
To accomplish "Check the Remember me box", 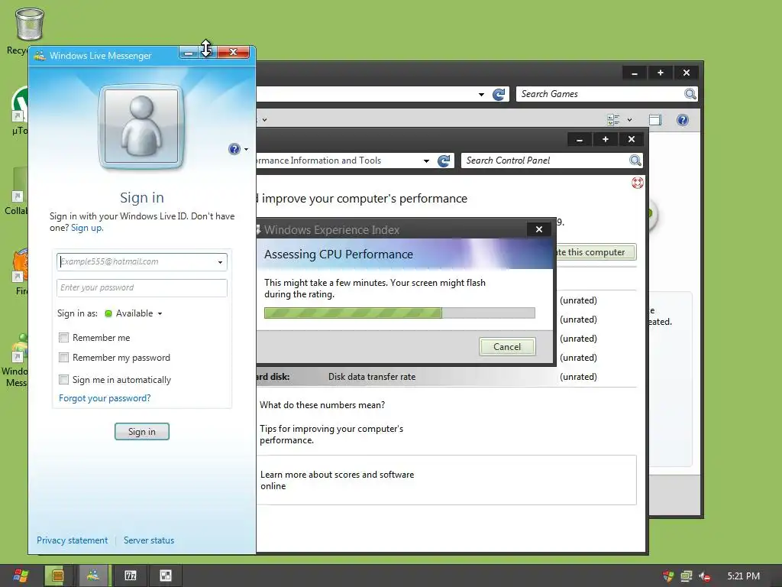I will click(64, 338).
